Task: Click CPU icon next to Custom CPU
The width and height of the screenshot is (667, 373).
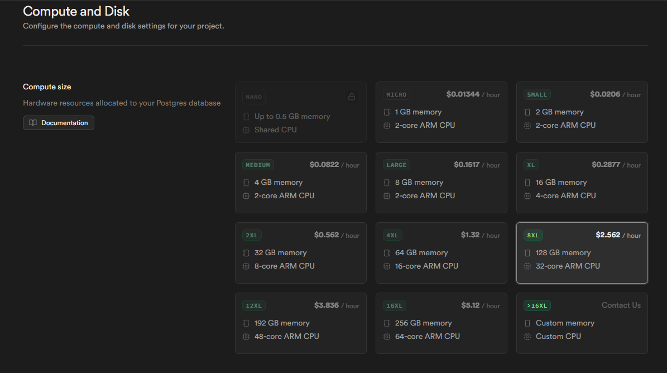Action: pos(527,337)
